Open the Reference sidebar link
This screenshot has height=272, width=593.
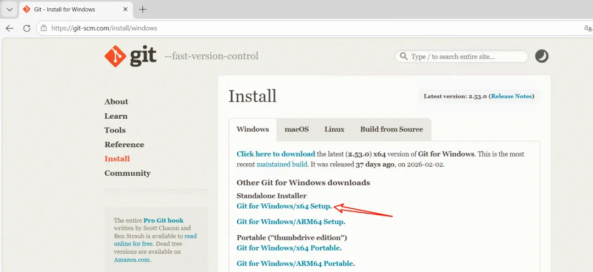coord(124,145)
